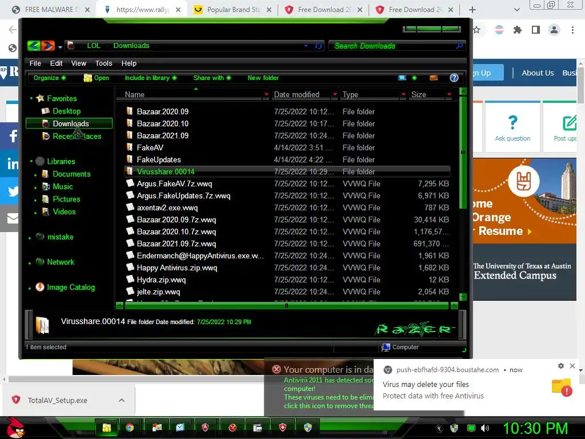Open recent locations dropdown beside navigation arrows
This screenshot has width=585, height=439.
coord(60,47)
